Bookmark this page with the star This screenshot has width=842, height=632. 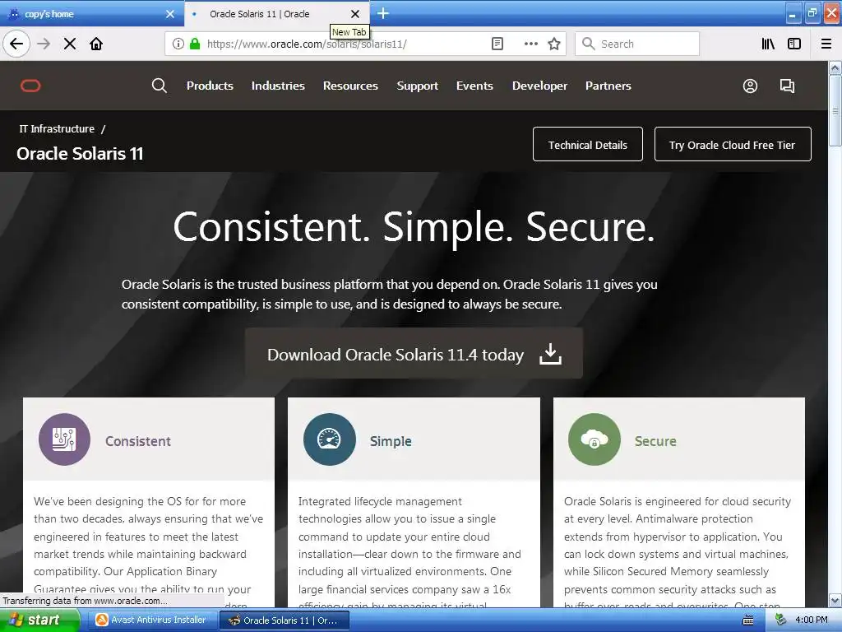554,44
